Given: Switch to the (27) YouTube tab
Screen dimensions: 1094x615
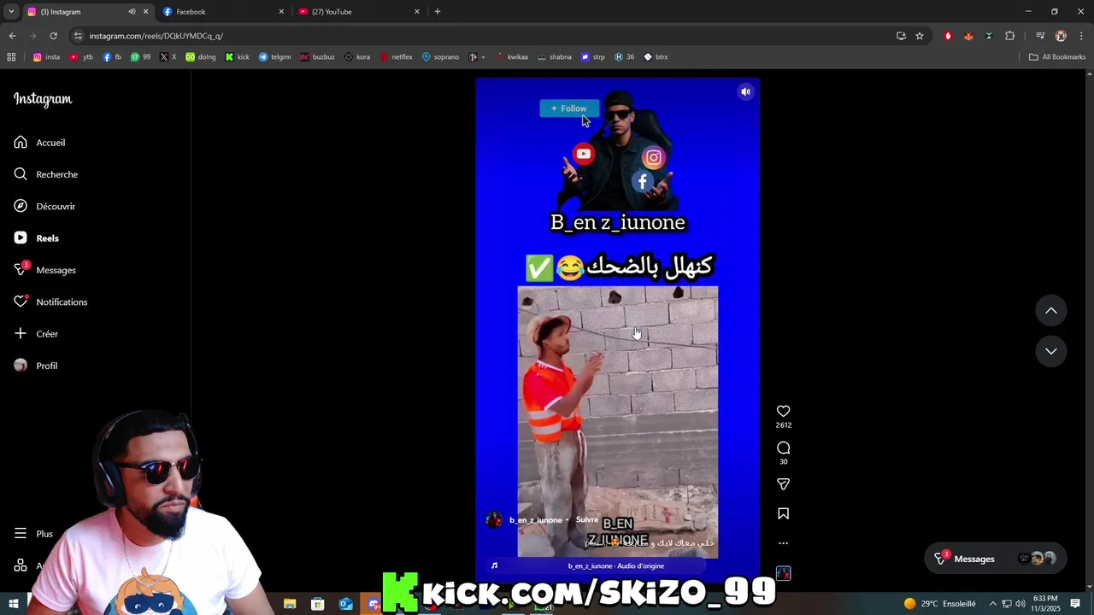Looking at the screenshot, I should coord(358,12).
